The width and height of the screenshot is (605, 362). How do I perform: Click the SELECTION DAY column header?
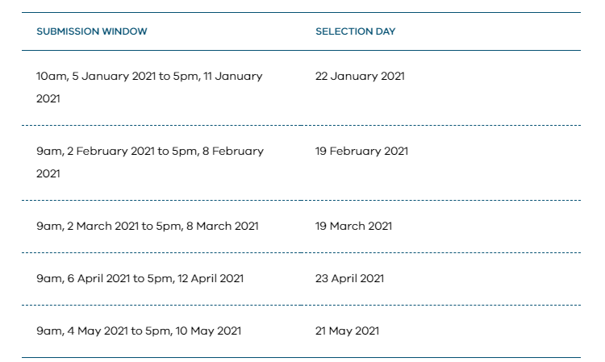pyautogui.click(x=355, y=31)
